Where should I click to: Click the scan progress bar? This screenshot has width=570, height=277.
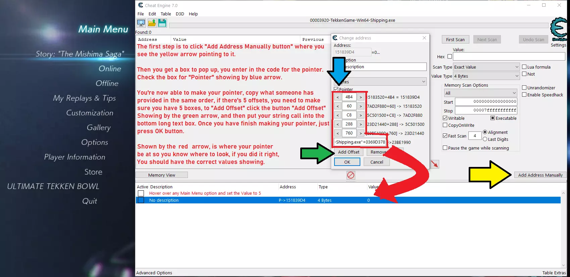[x=359, y=25]
